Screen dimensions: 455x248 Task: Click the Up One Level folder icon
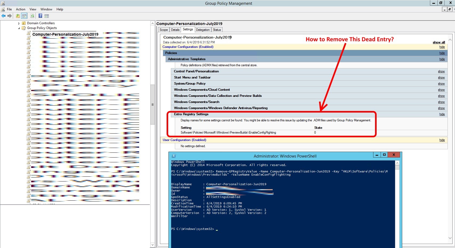coord(18,16)
